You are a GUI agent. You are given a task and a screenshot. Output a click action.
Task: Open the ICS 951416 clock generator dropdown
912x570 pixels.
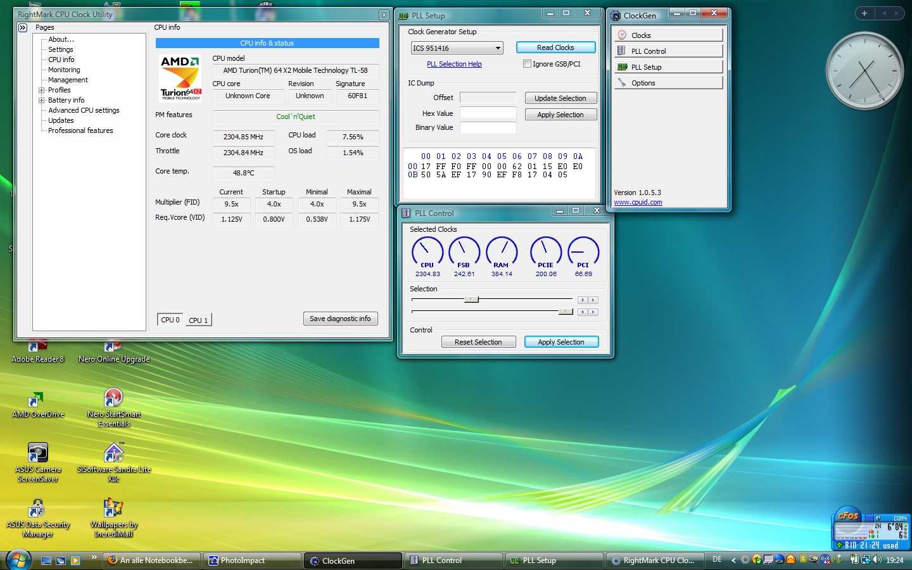[x=457, y=47]
